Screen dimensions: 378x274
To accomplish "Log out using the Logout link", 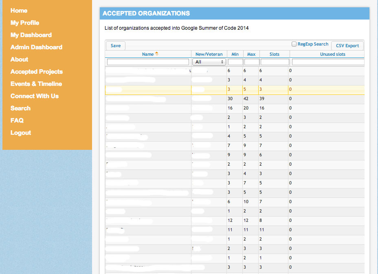I will tap(21, 133).
